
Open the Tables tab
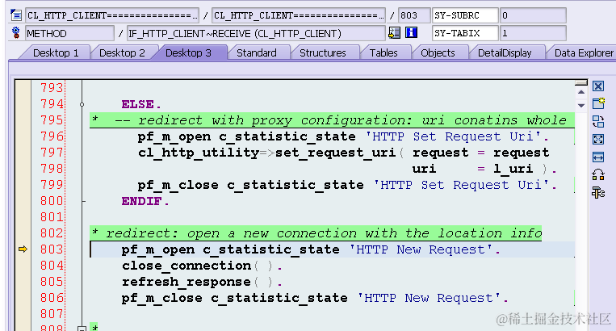pos(383,53)
